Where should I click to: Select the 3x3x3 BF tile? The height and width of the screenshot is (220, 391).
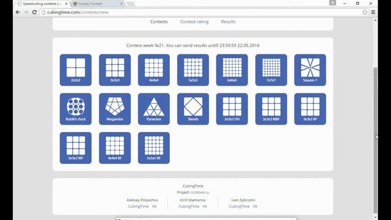click(x=310, y=109)
